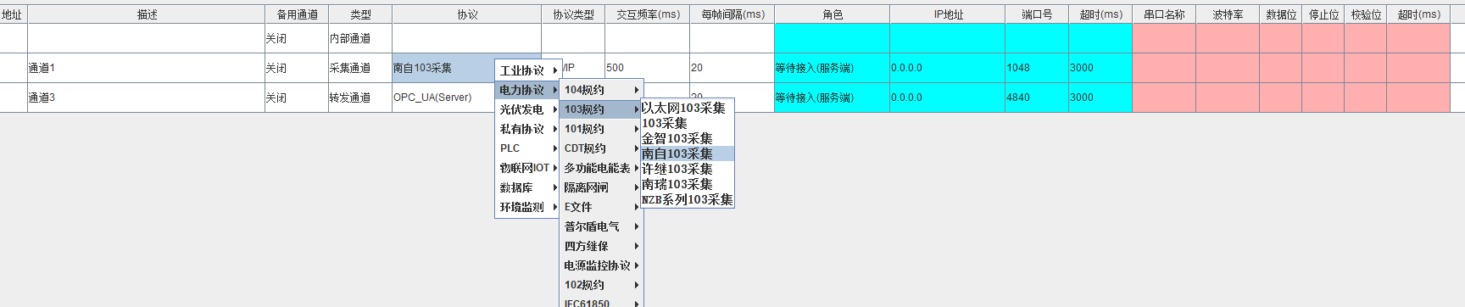Viewport: 1465px width, 307px height.
Task: Click the 串口名称 column header
Action: (1164, 14)
